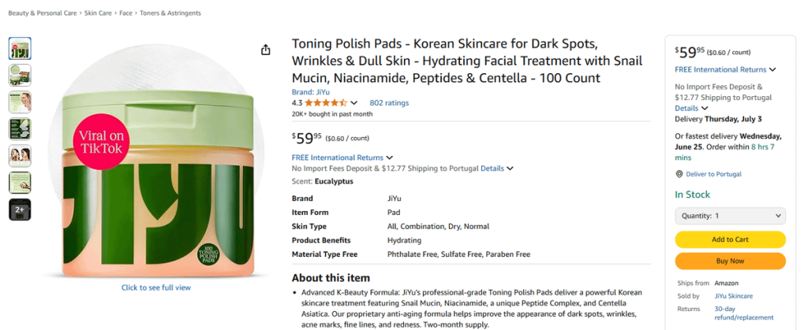The image size is (808, 330).
Task: Open the 2+ more videos thumbnail
Action: pyautogui.click(x=20, y=209)
